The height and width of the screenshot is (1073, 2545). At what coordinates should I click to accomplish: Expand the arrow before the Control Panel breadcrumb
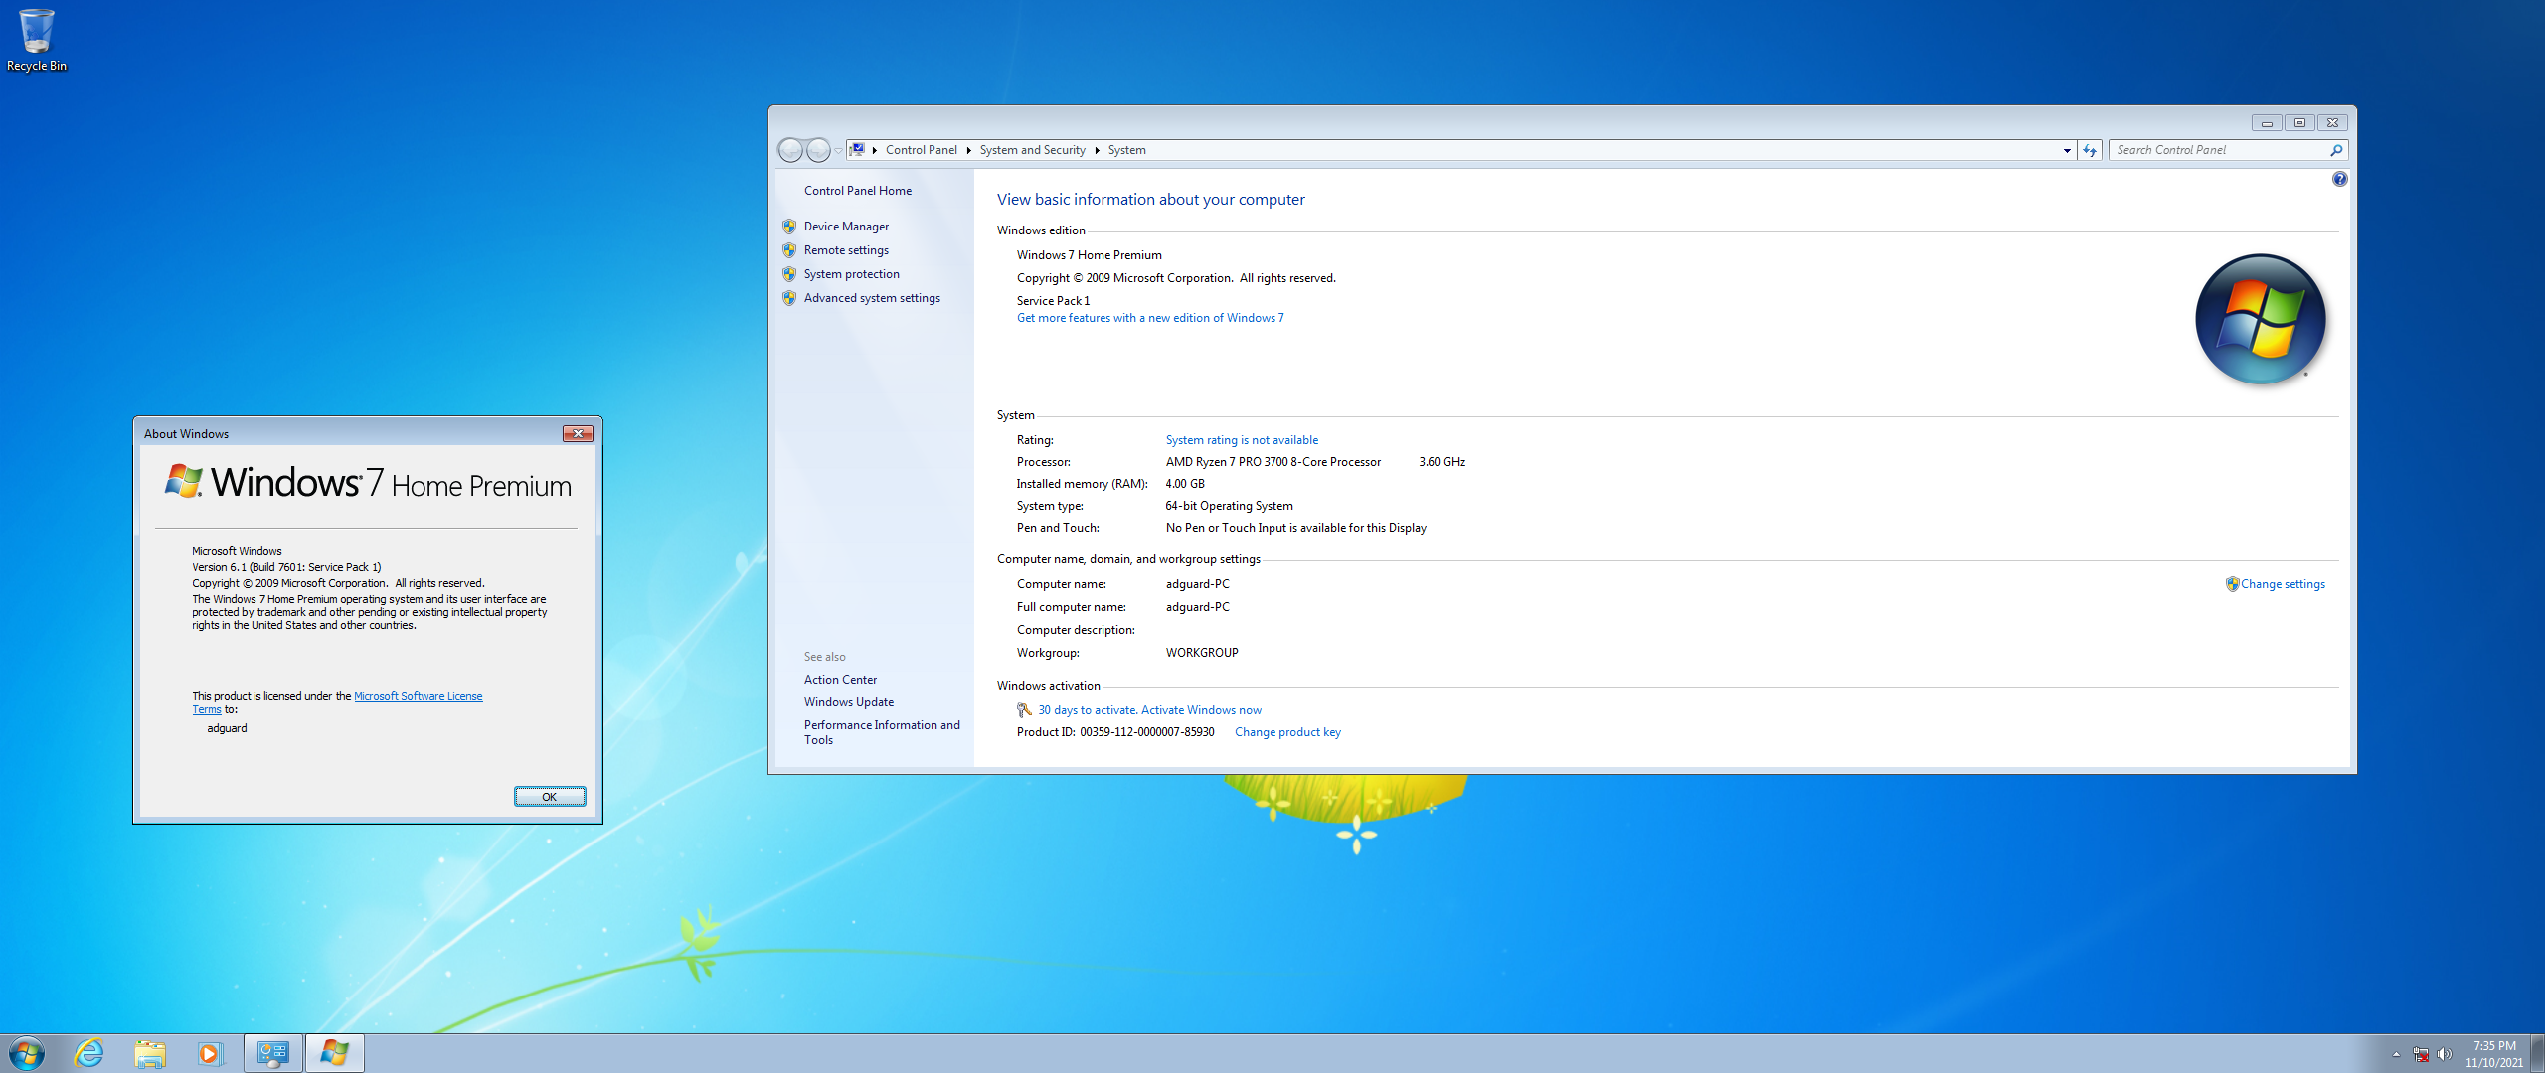875,150
